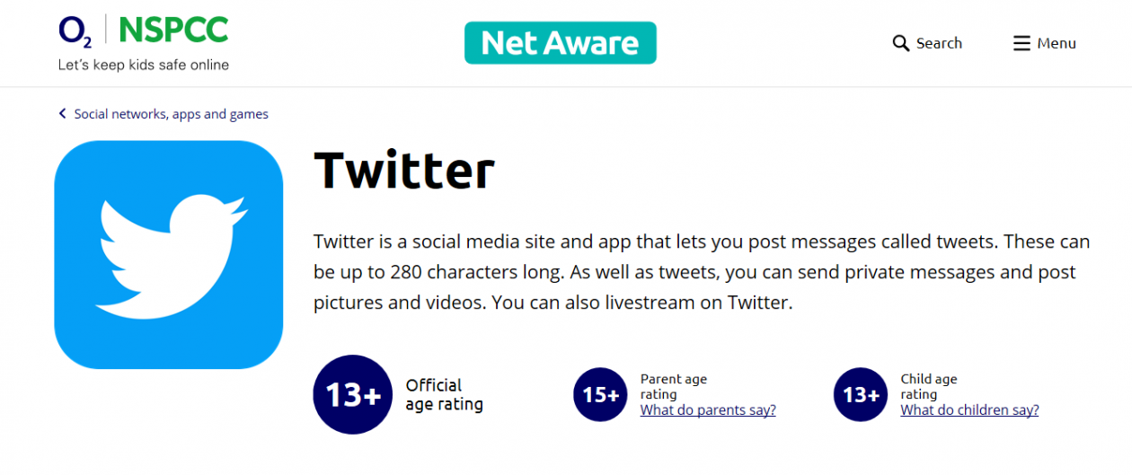Click the back chevron before Social networks
This screenshot has height=475, width=1132.
coord(63,114)
